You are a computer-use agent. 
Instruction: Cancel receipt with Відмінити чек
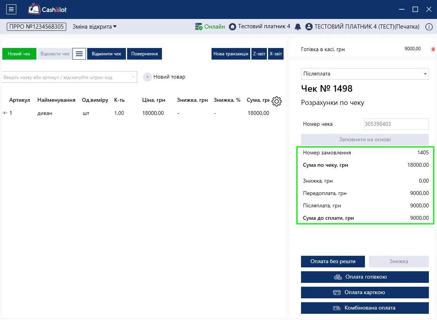click(x=107, y=54)
